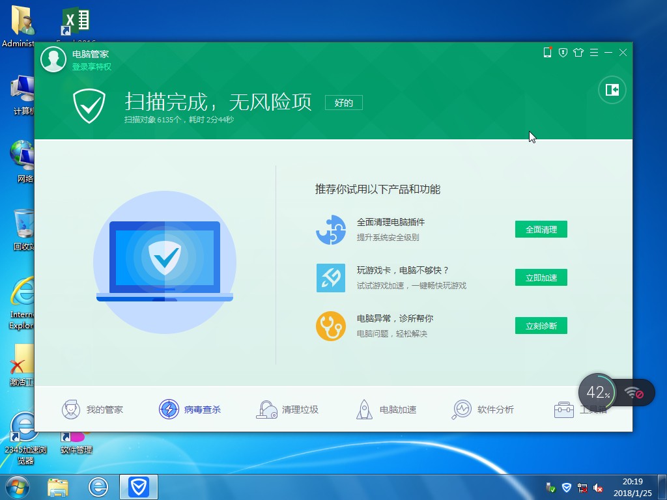
Task: Open Internet Explorer from taskbar
Action: click(x=98, y=487)
